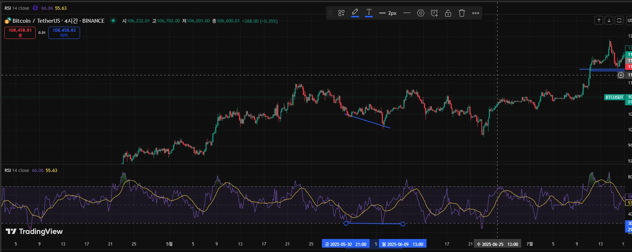Click the maximize pane icon
Screen dimensions: 632x252
pyautogui.click(x=619, y=20)
